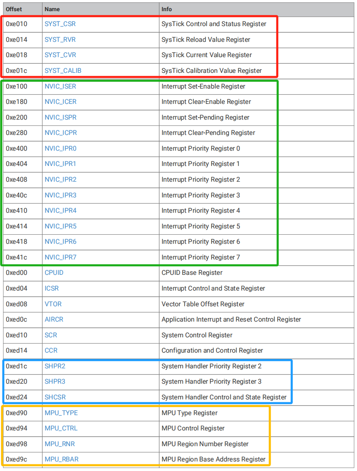This screenshot has width=357, height=471.
Task: Select offset value 0xed00
Action: click(x=17, y=273)
